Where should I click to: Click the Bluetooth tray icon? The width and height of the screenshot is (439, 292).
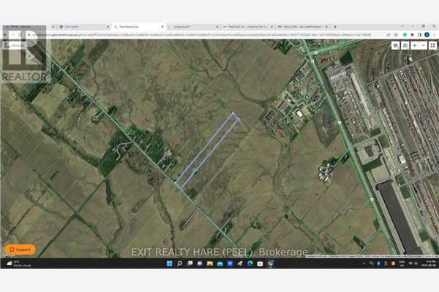point(378,264)
